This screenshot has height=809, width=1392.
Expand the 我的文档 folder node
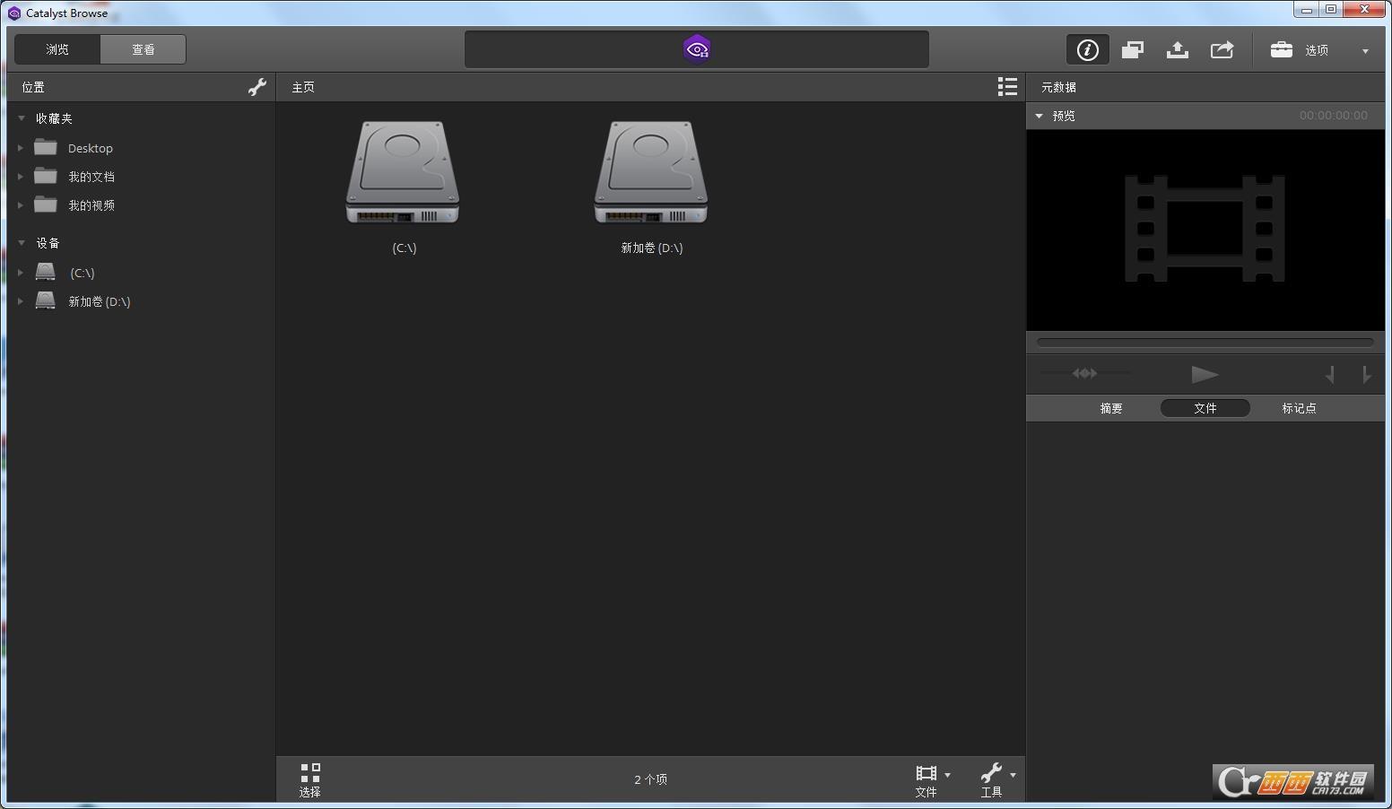pos(21,177)
